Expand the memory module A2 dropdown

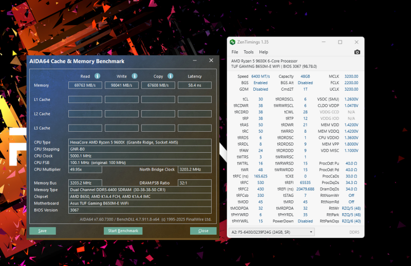tap(272, 232)
